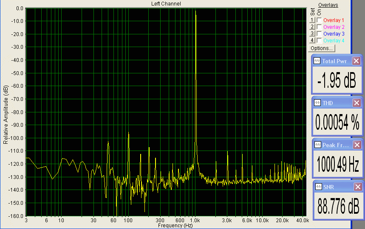Image resolution: width=365 pixels, height=229 pixels.
Task: Enable the Overlay 2 checkbox
Action: pos(320,27)
